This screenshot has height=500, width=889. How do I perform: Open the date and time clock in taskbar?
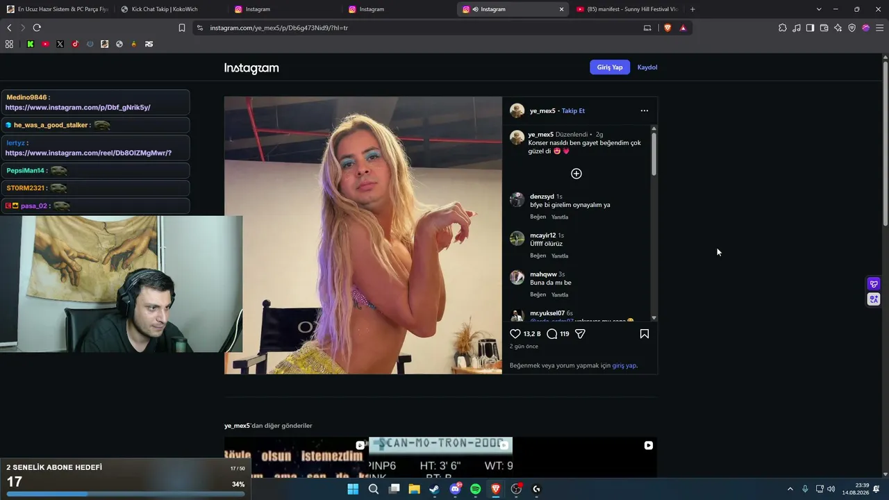tap(855, 489)
